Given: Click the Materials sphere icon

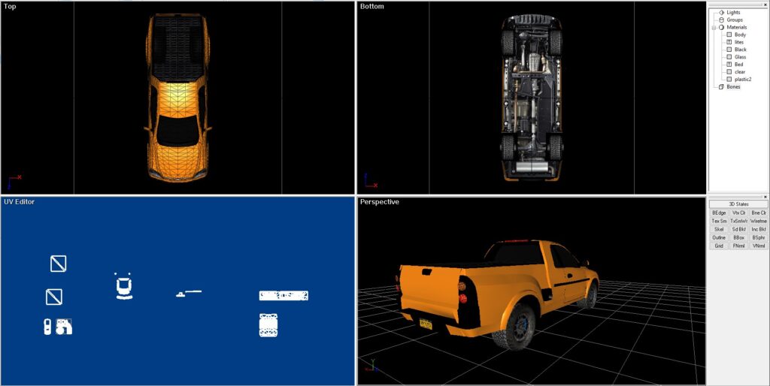Looking at the screenshot, I should (x=721, y=28).
